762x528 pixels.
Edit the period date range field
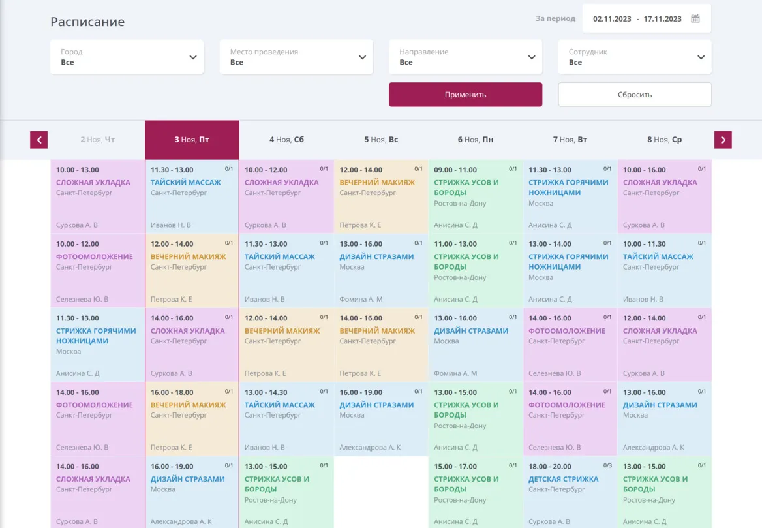(647, 18)
